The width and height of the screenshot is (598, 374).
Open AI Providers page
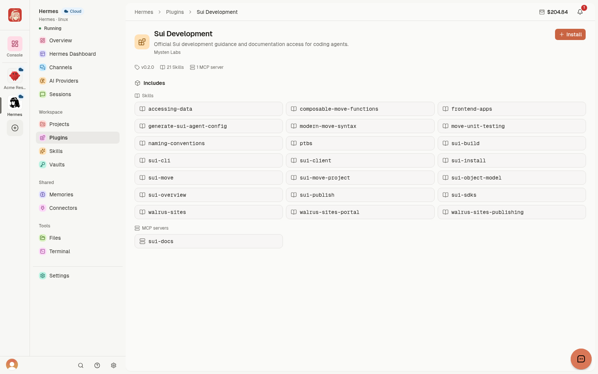click(x=78, y=81)
